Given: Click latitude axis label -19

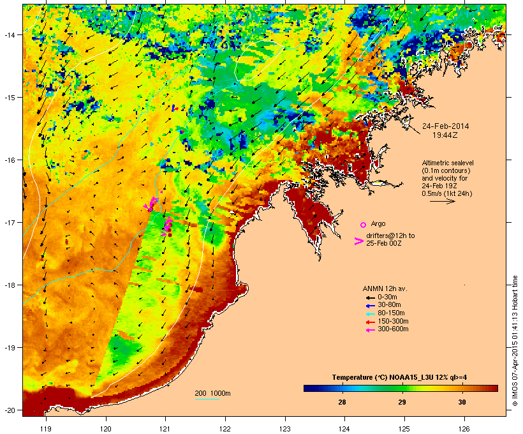Looking at the screenshot, I should (x=9, y=348).
